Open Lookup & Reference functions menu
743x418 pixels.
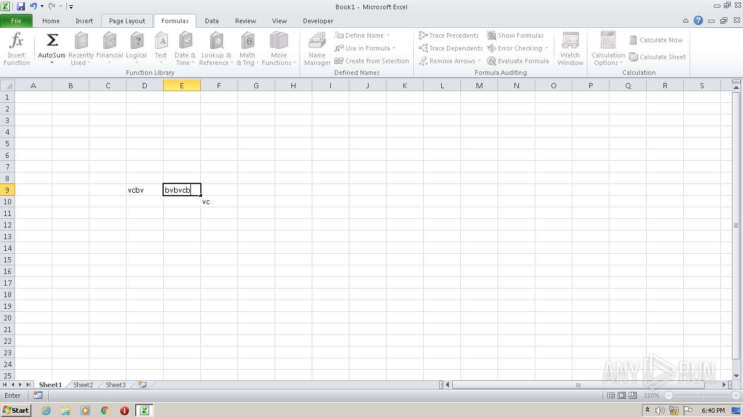tap(216, 50)
